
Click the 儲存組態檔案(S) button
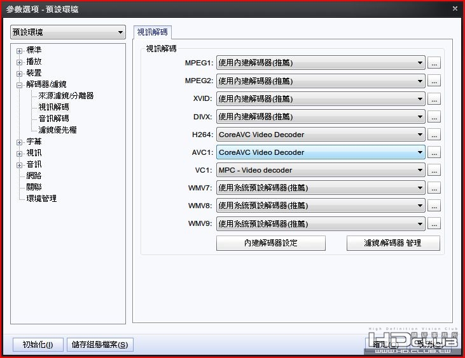100,345
